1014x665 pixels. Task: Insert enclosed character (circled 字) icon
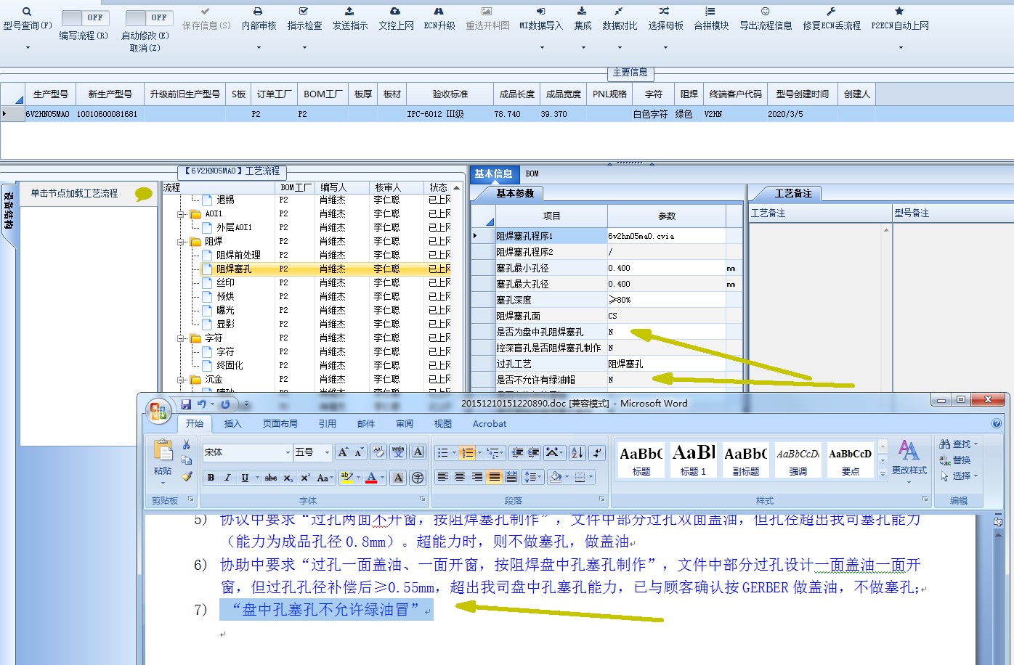coord(418,477)
